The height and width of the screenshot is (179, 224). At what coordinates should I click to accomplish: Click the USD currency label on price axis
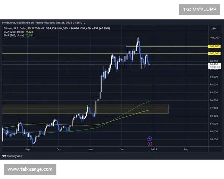coord(213,29)
